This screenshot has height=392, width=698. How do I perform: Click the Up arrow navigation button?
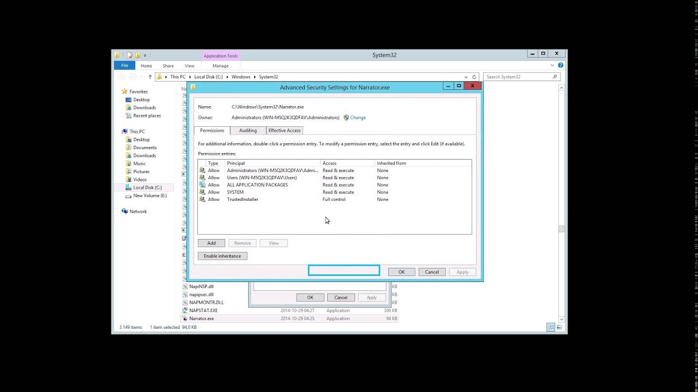click(150, 77)
